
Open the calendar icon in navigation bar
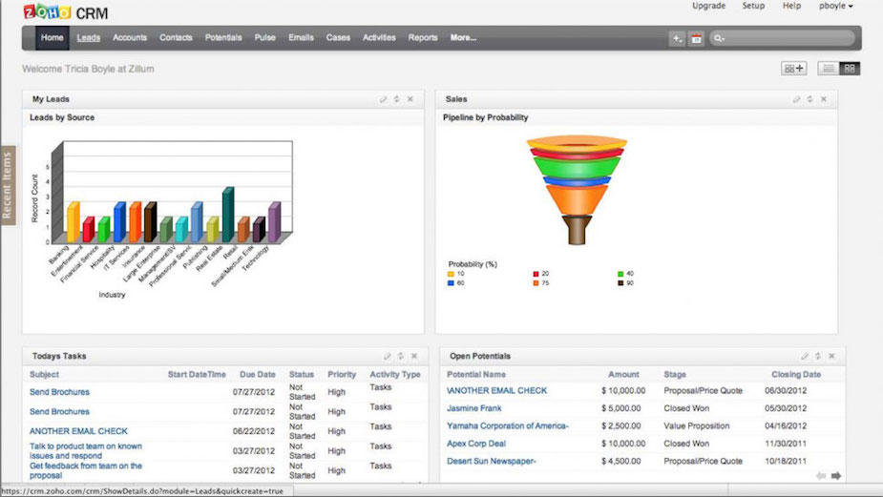coord(696,38)
